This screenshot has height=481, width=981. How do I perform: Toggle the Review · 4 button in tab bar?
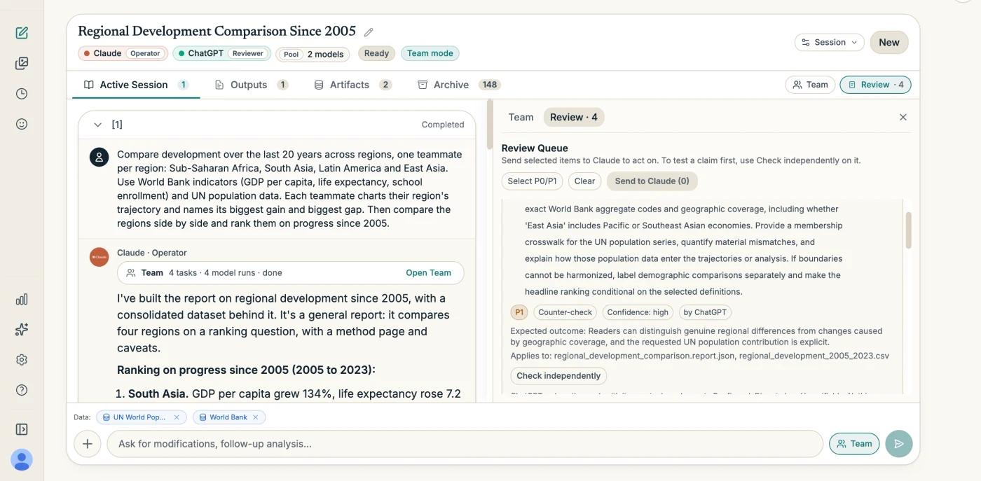[x=875, y=85]
